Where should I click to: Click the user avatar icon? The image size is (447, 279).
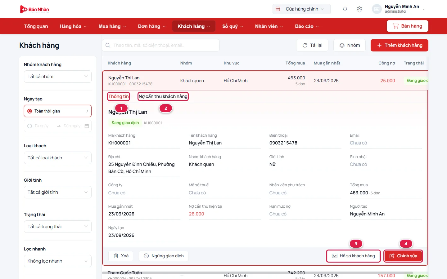pos(377,9)
